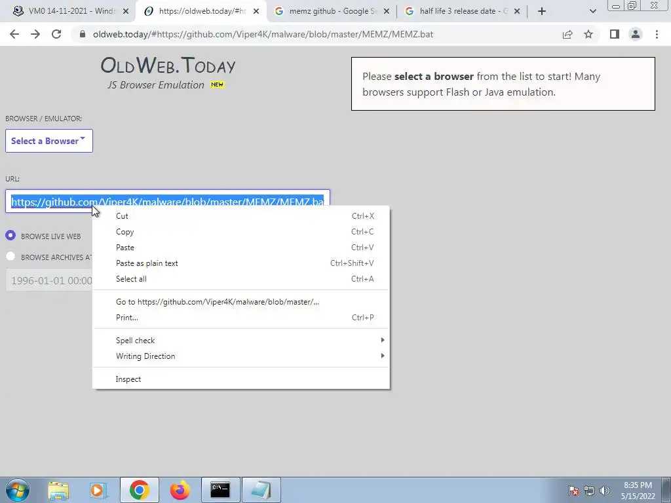Screen dimensions: 671x503
Task: Close the memz github Google tab
Action: pos(387,11)
